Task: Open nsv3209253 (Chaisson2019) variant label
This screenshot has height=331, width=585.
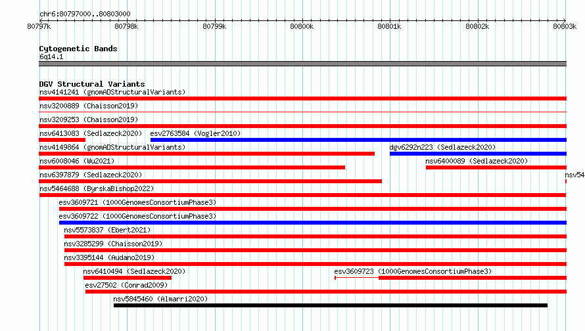Action: (89, 120)
